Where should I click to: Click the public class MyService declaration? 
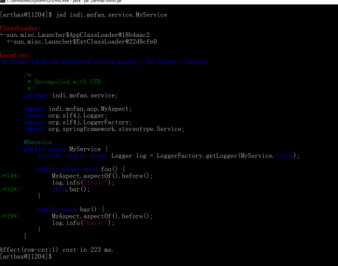(x=65, y=149)
